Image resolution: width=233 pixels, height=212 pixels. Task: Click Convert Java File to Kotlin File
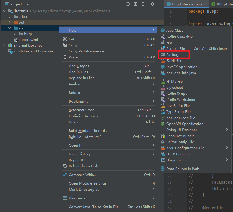pos(109,207)
